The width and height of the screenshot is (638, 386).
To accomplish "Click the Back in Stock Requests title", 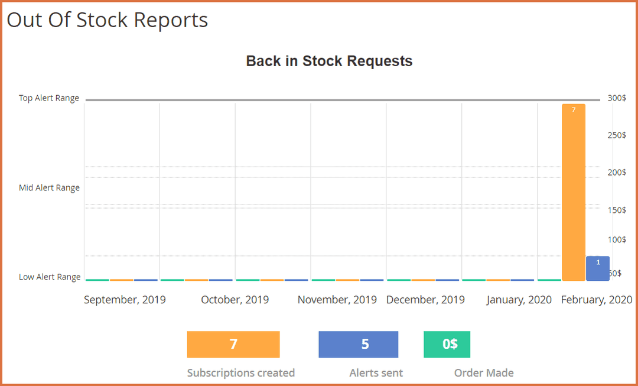I will click(x=329, y=61).
